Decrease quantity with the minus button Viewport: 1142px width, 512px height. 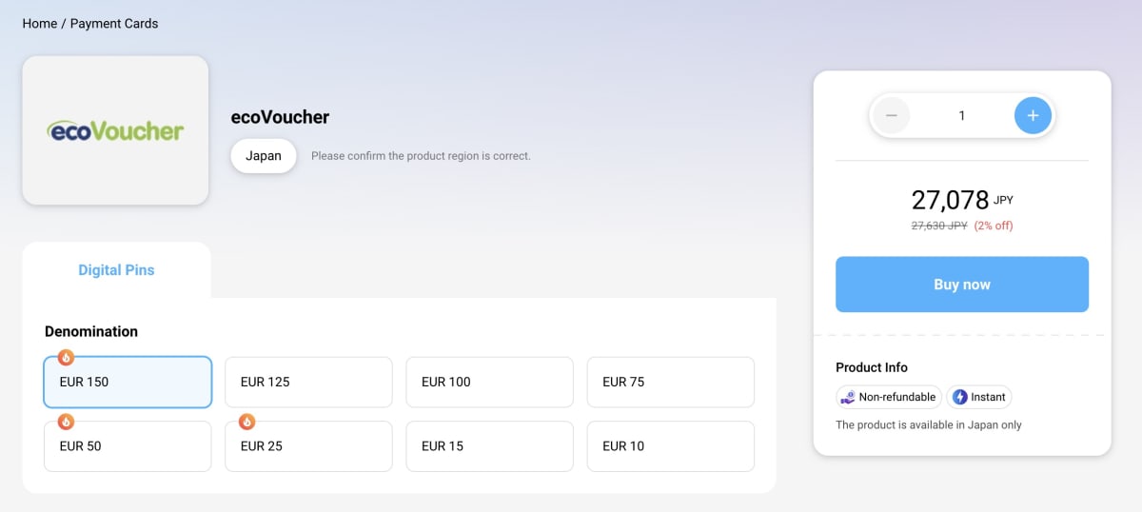pyautogui.click(x=892, y=116)
